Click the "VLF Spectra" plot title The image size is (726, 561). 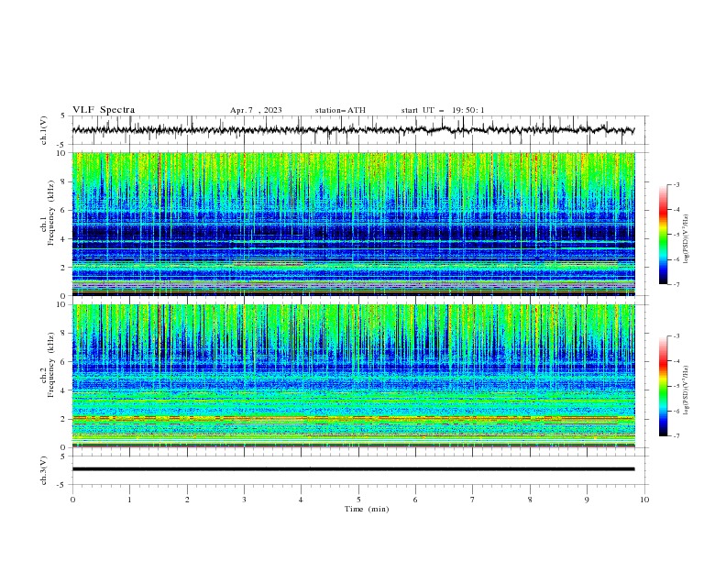(104, 110)
